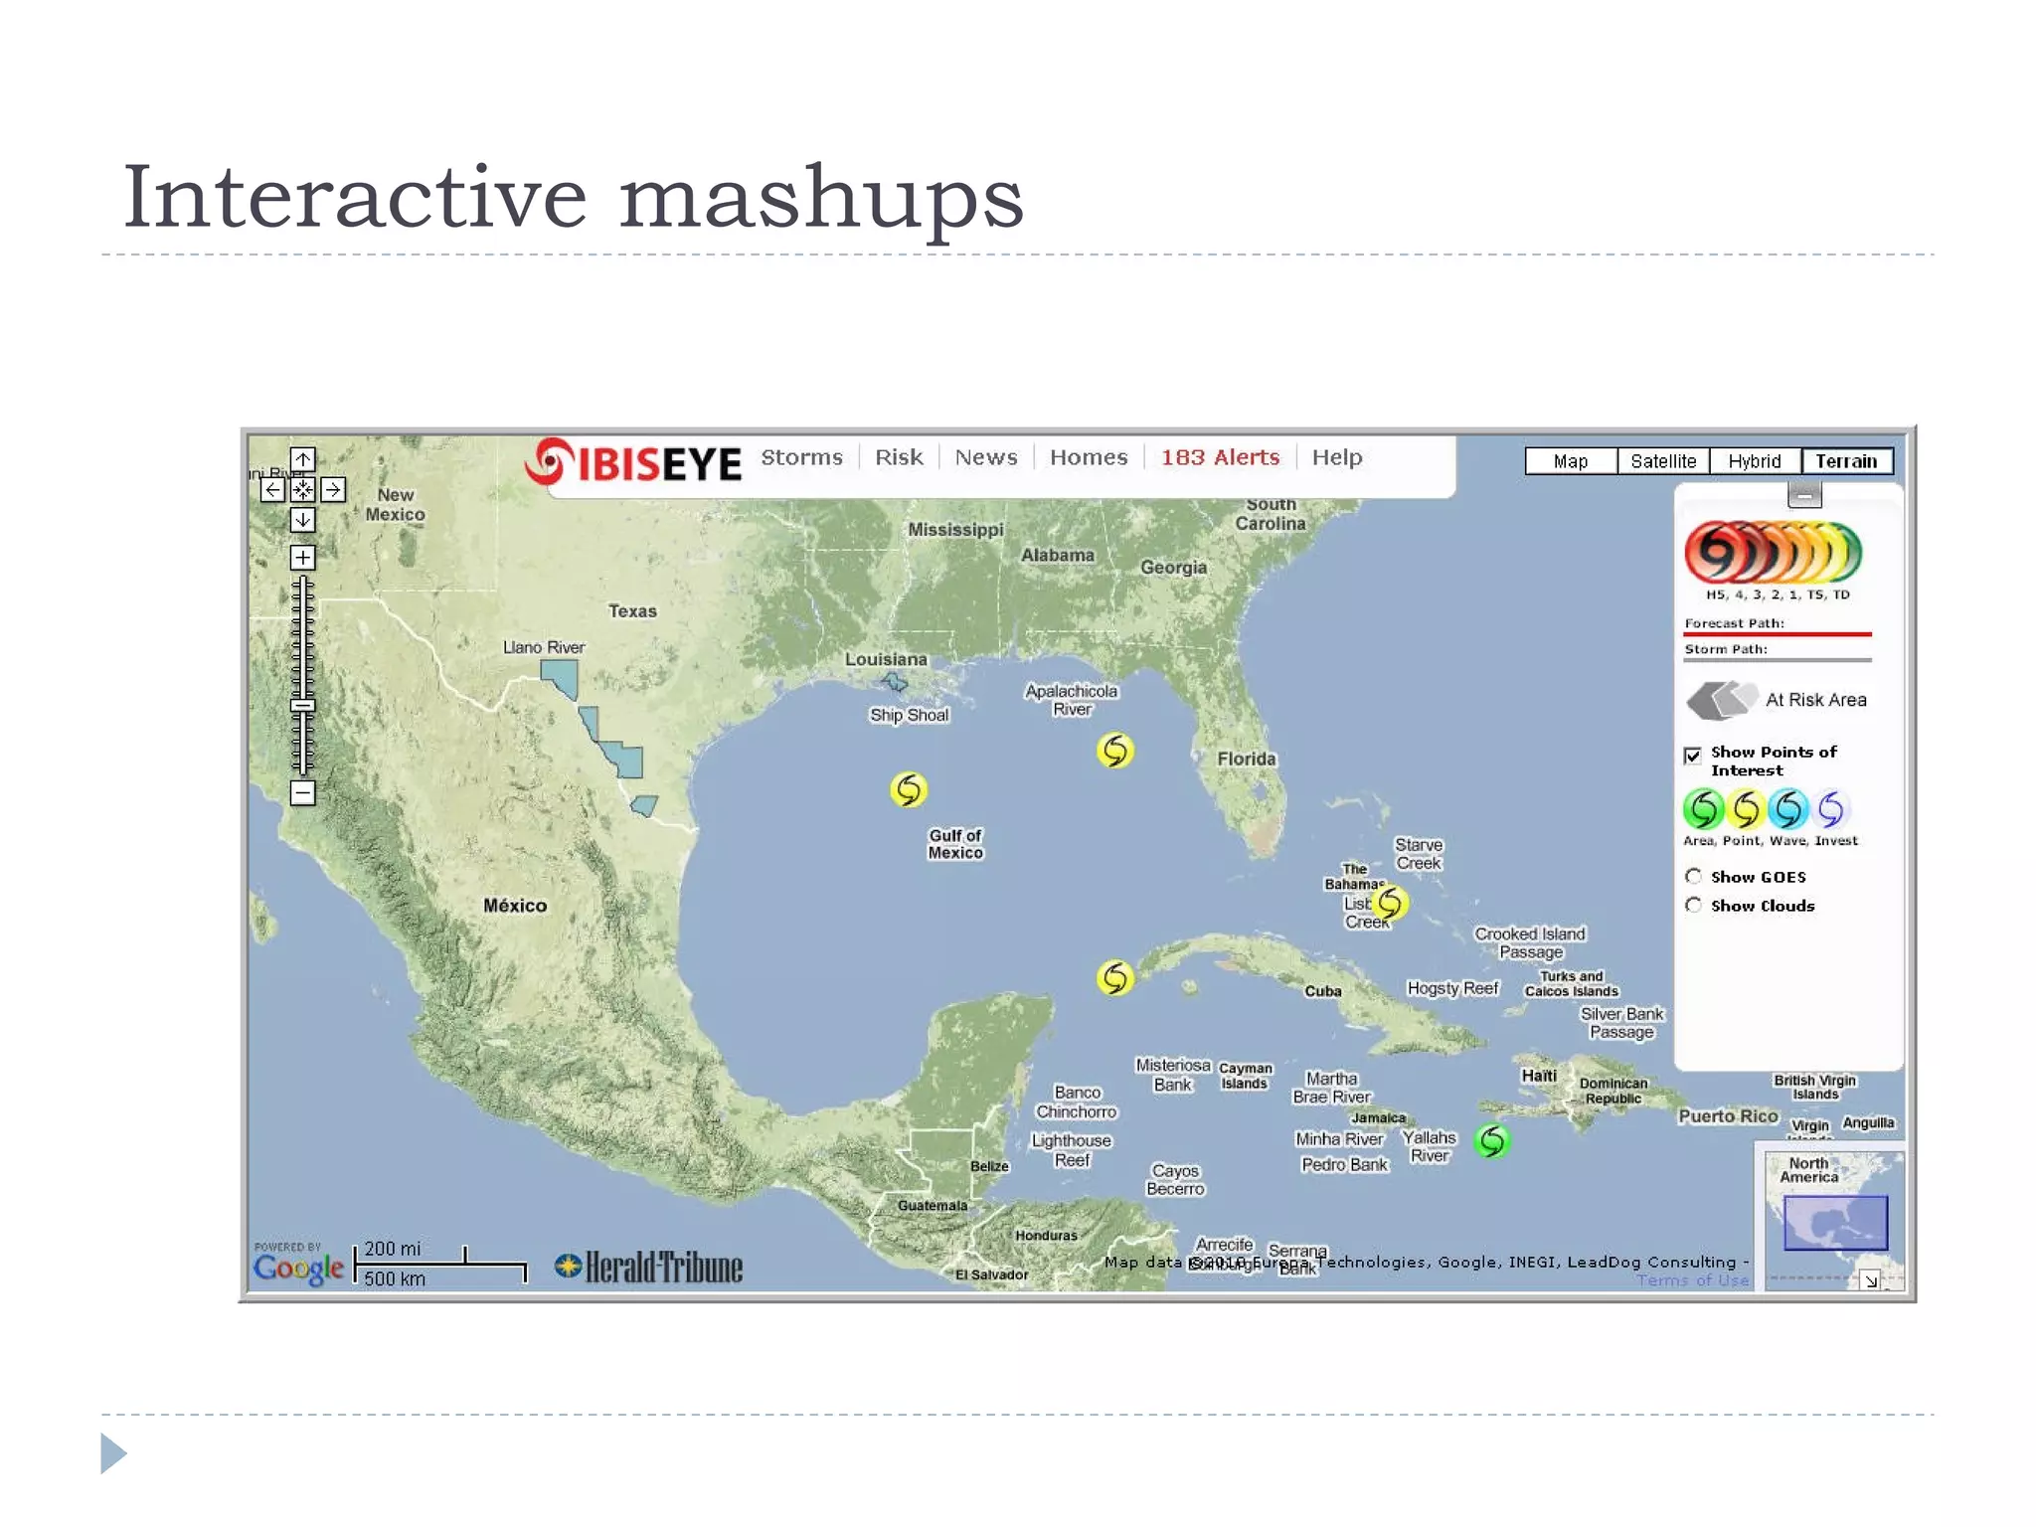Select the Show GOES radio button
2036x1527 pixels.
(1694, 876)
